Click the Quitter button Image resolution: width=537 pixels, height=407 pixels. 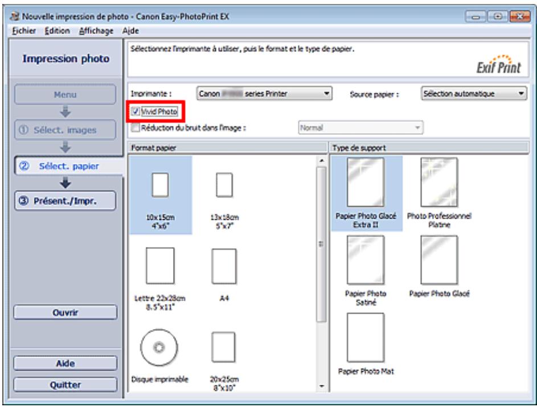[65, 385]
